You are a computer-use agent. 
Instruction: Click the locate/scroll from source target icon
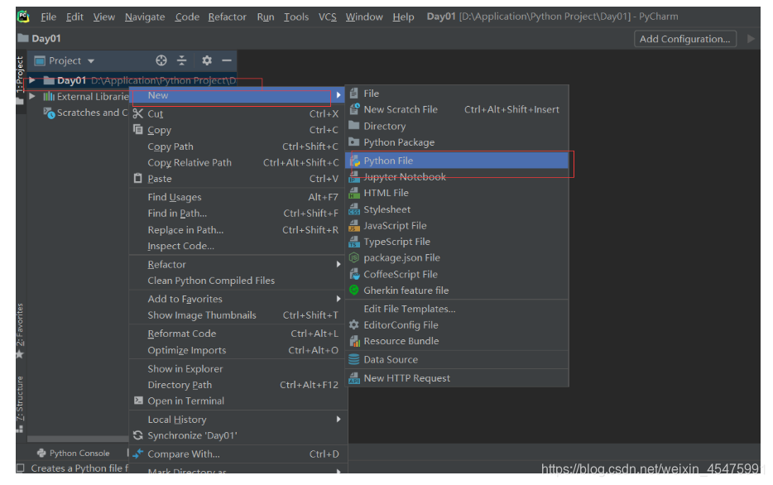[161, 60]
